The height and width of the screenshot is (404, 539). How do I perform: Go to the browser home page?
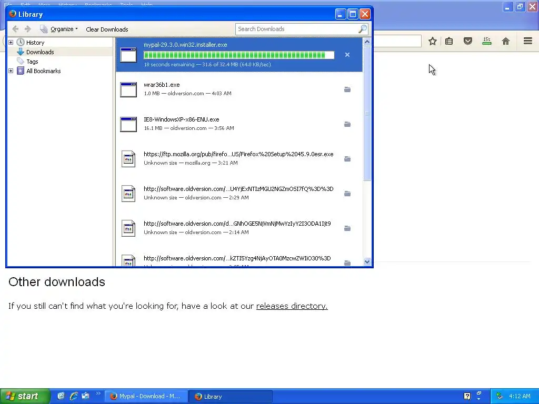506,41
